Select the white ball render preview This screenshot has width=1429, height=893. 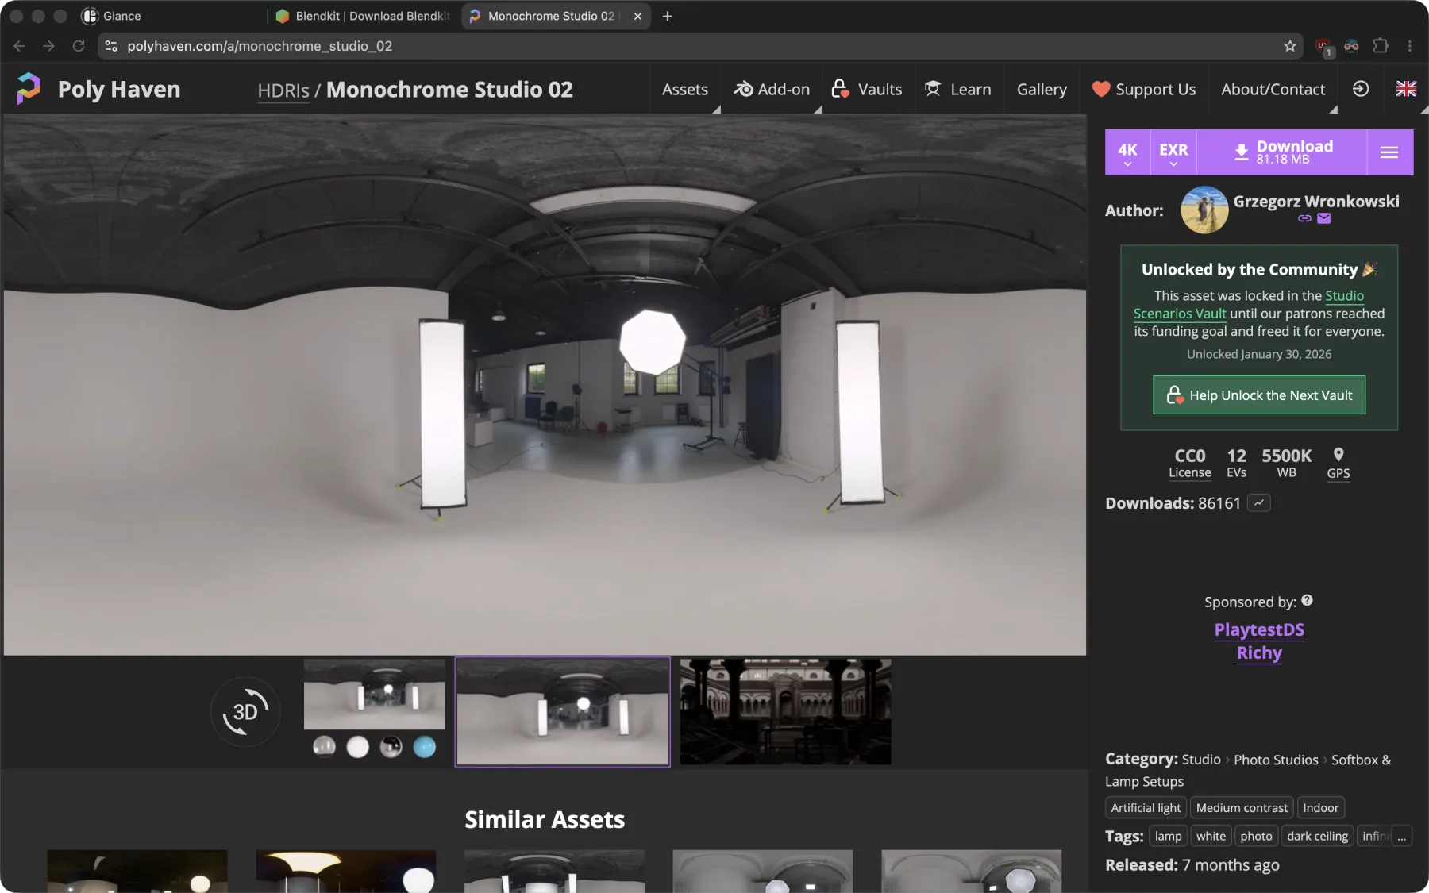click(x=358, y=747)
